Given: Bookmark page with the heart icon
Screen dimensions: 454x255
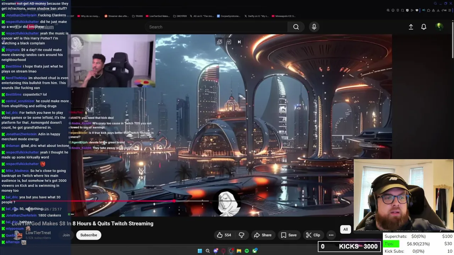Looking at the screenshot, I should 417,10.
